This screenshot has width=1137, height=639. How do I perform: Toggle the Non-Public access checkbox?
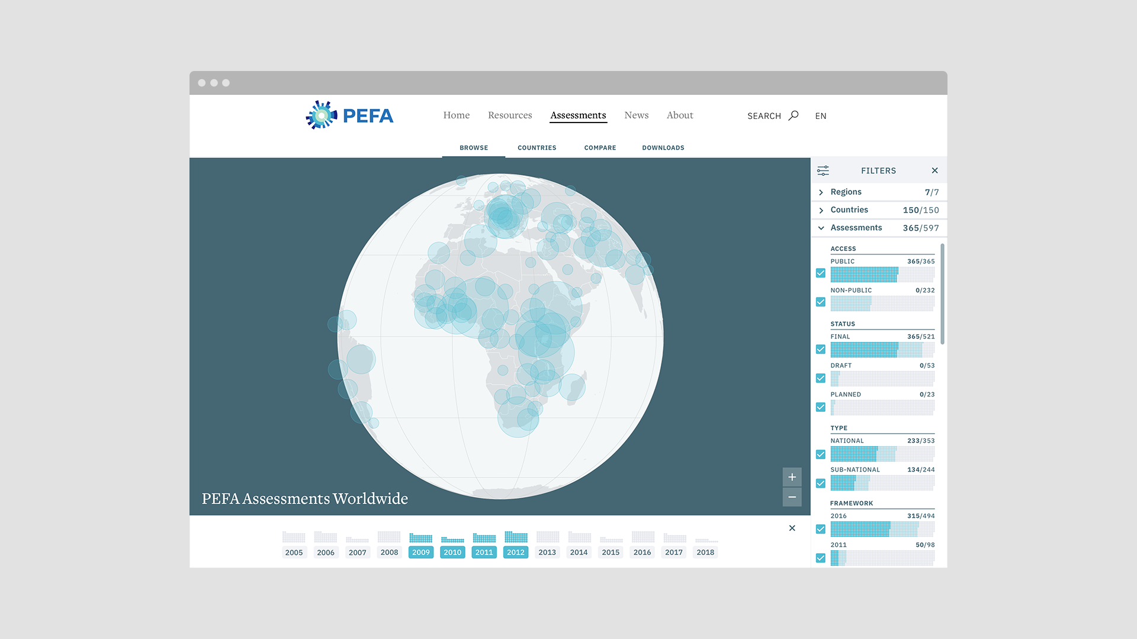820,302
